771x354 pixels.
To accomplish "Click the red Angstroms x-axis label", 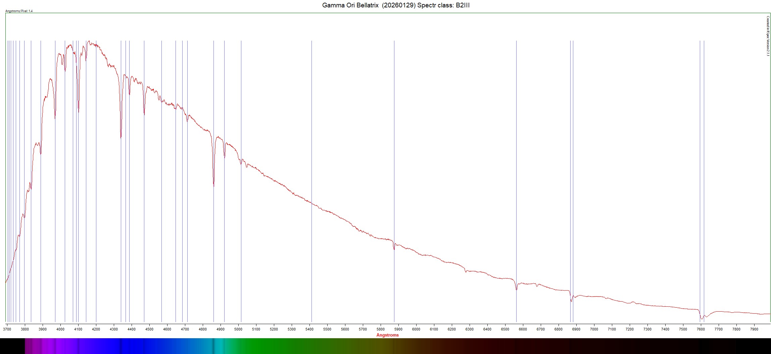I will pyautogui.click(x=387, y=335).
